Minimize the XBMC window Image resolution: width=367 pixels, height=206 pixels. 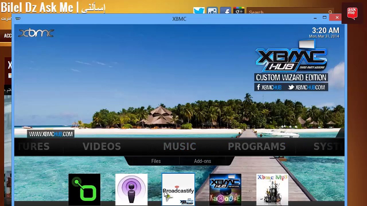(315, 18)
